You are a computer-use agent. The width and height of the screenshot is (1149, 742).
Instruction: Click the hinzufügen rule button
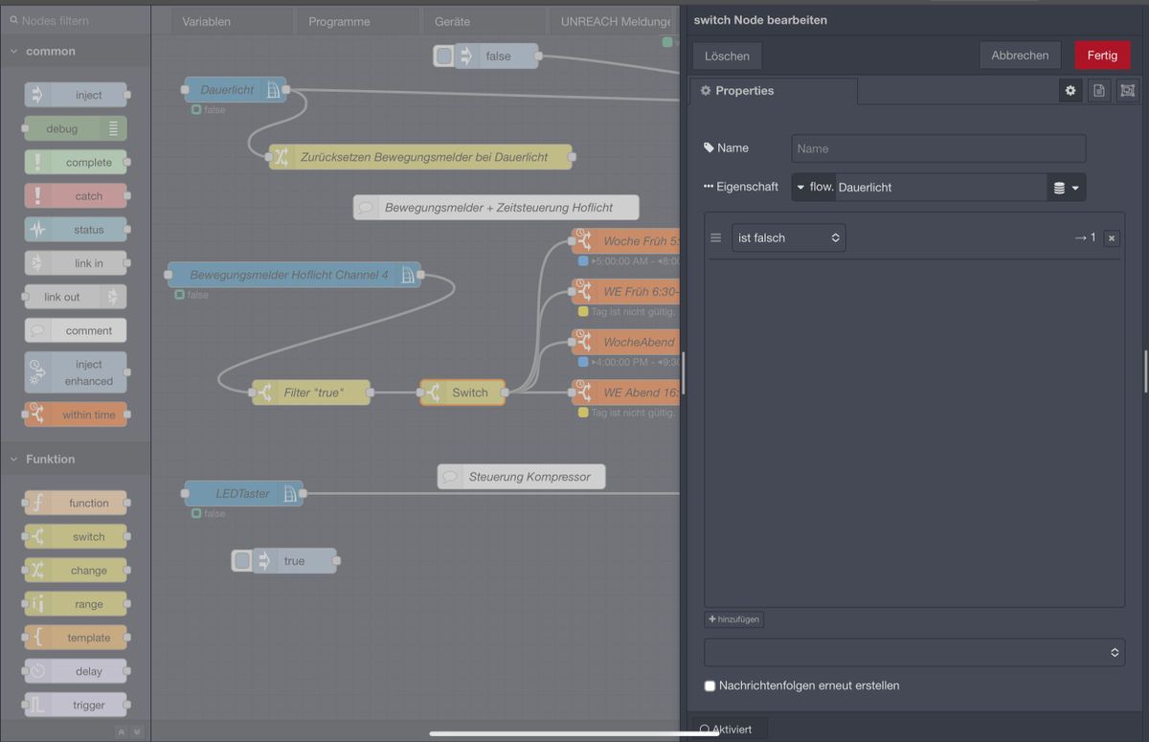tap(733, 619)
